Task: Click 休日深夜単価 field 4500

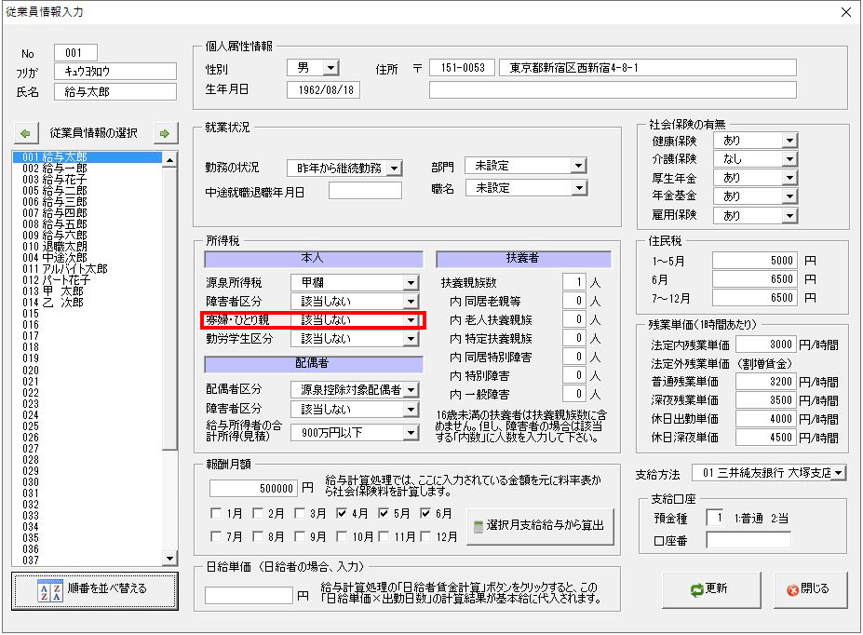Action: 765,438
